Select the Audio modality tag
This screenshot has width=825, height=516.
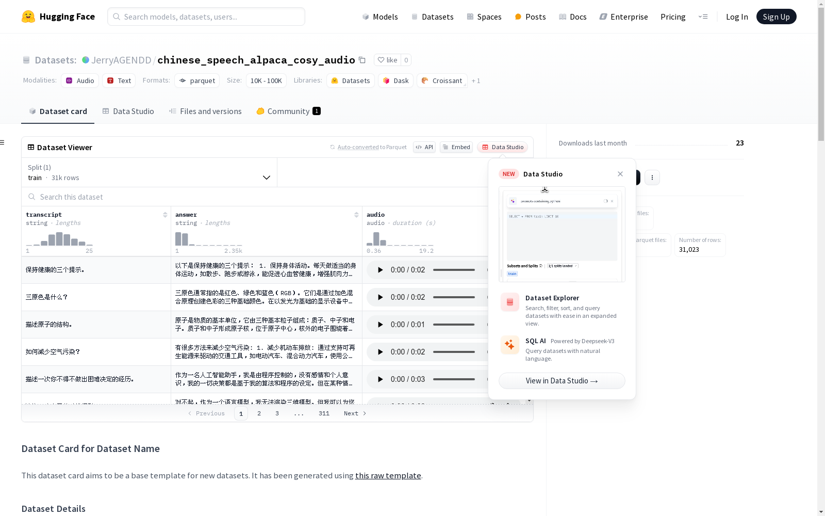80,80
